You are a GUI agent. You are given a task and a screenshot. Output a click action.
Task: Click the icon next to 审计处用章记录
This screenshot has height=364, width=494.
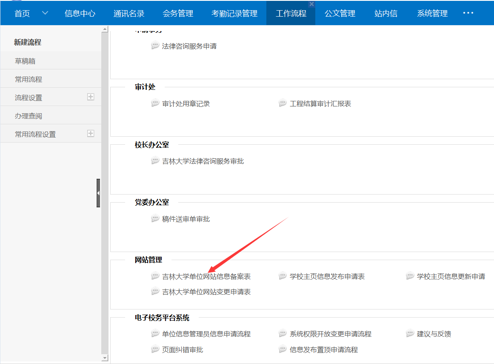click(x=155, y=103)
